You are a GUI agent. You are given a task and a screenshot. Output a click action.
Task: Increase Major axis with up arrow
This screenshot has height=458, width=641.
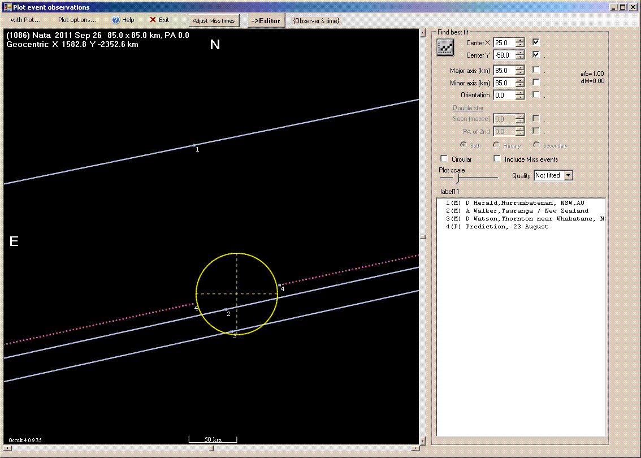point(519,68)
